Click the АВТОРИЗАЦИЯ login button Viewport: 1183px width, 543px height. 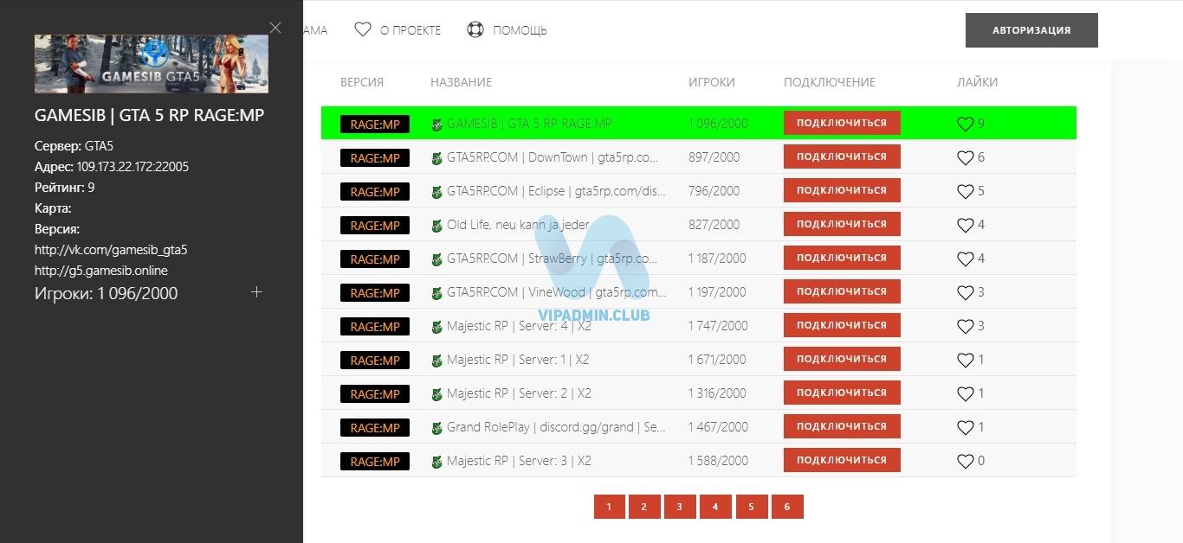[x=1031, y=30]
